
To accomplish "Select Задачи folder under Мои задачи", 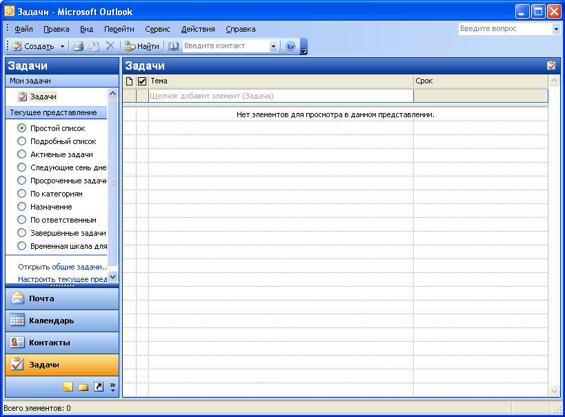I will point(37,96).
